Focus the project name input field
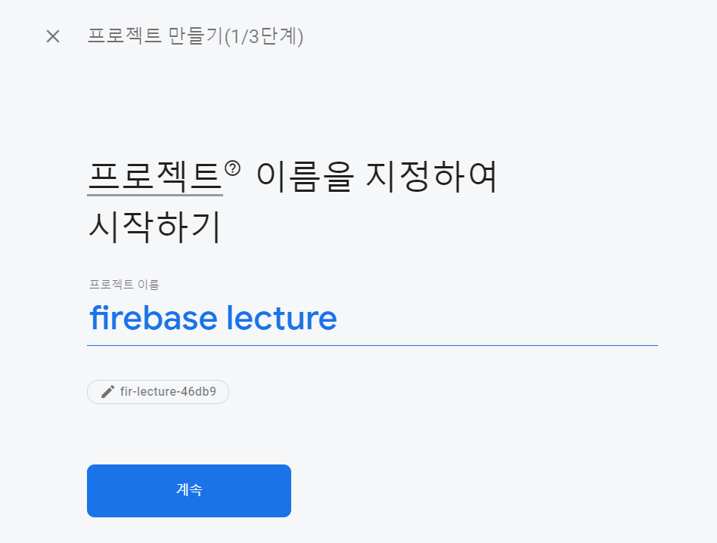The width and height of the screenshot is (717, 543). 372,319
